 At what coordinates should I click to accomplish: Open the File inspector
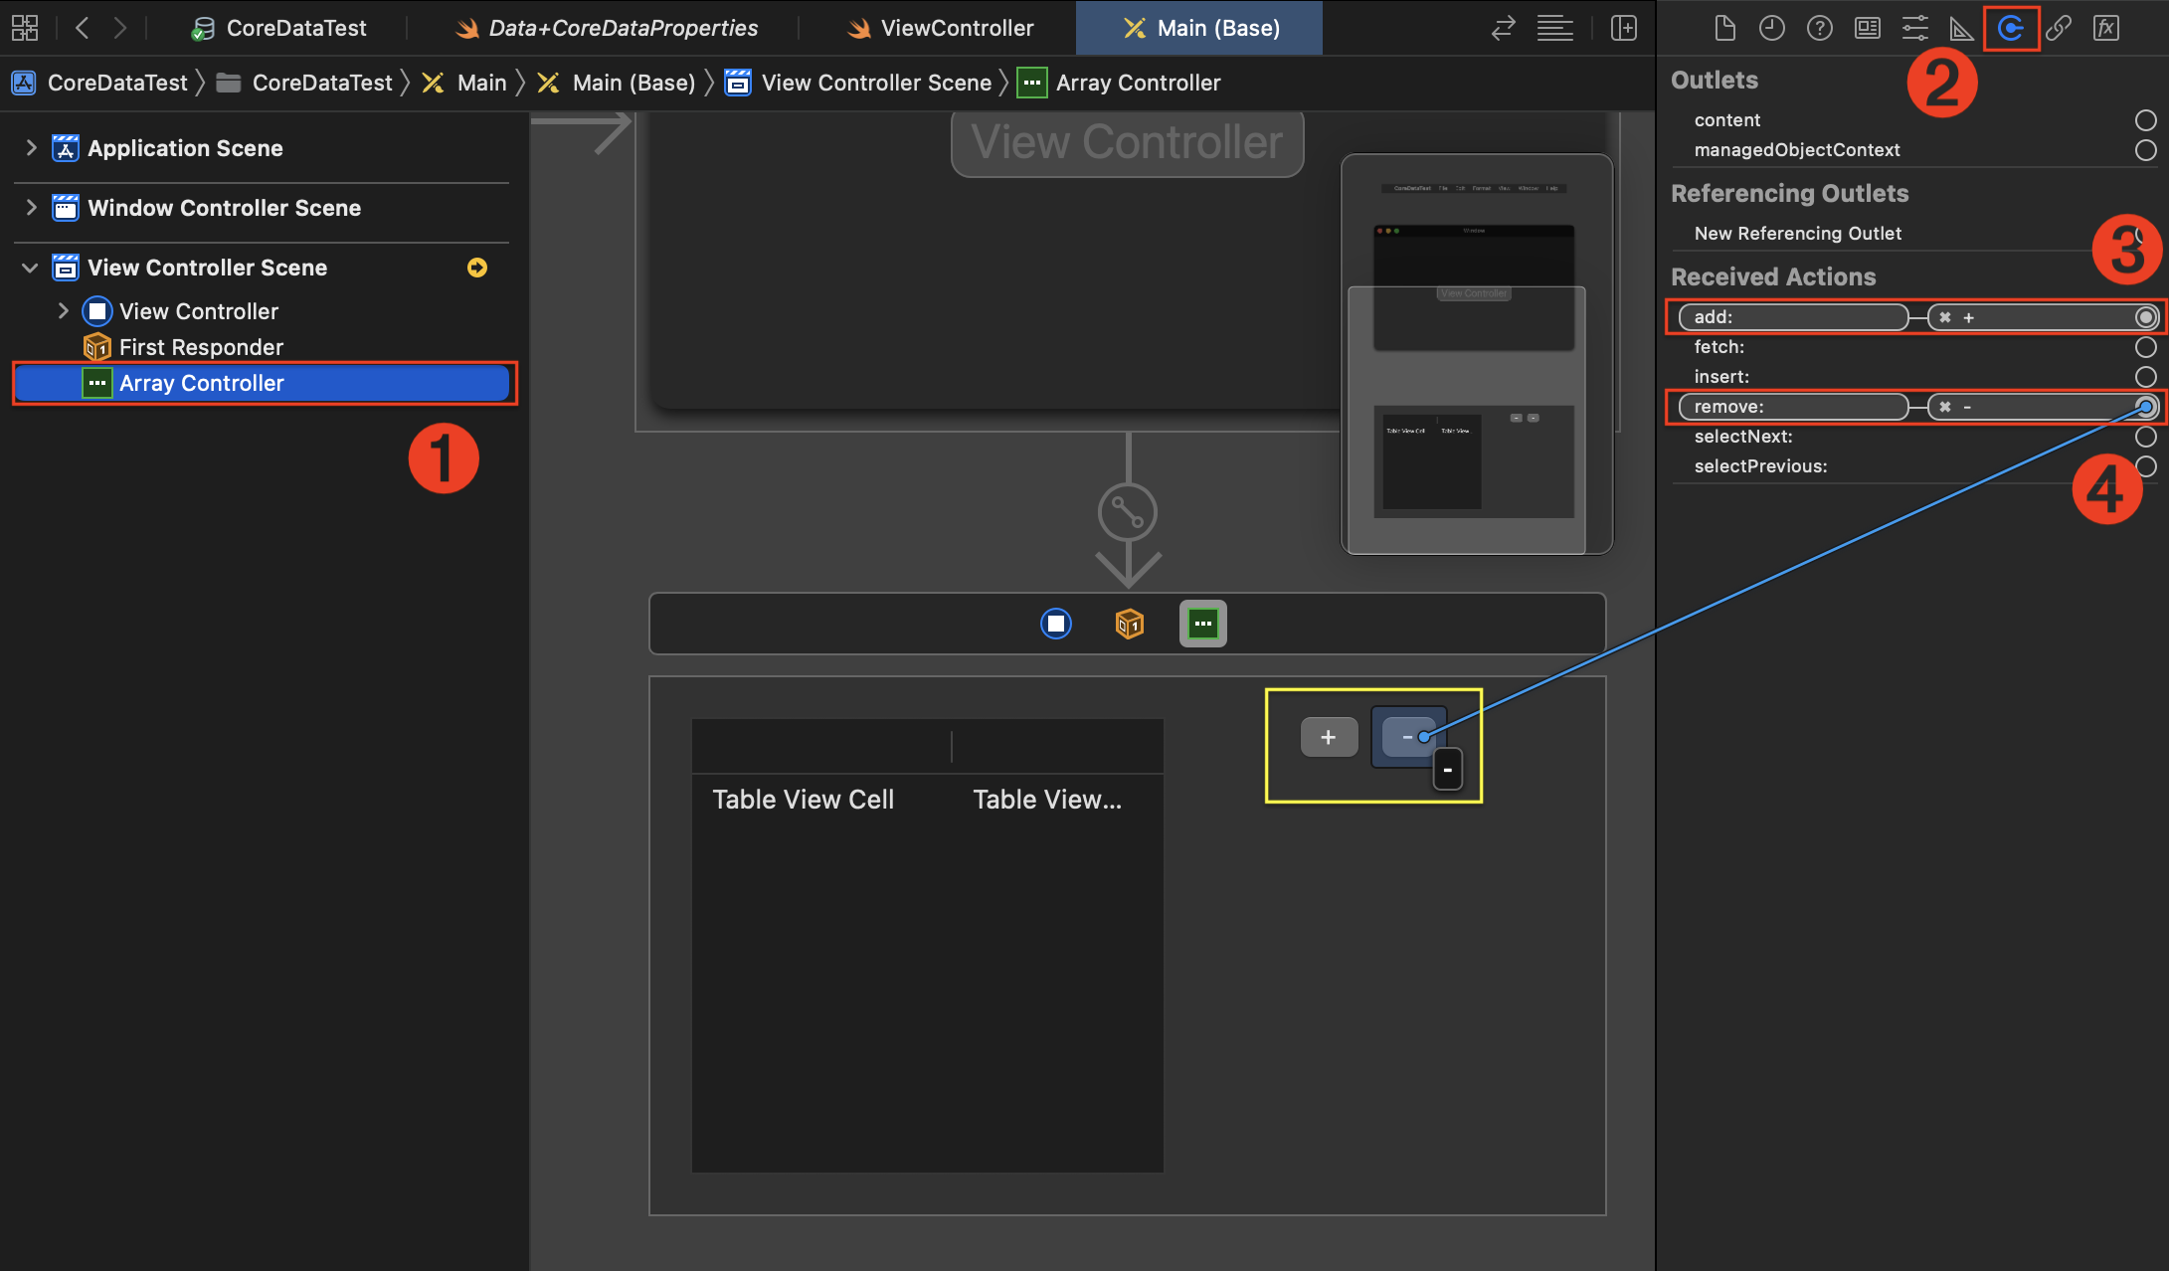(x=1725, y=28)
